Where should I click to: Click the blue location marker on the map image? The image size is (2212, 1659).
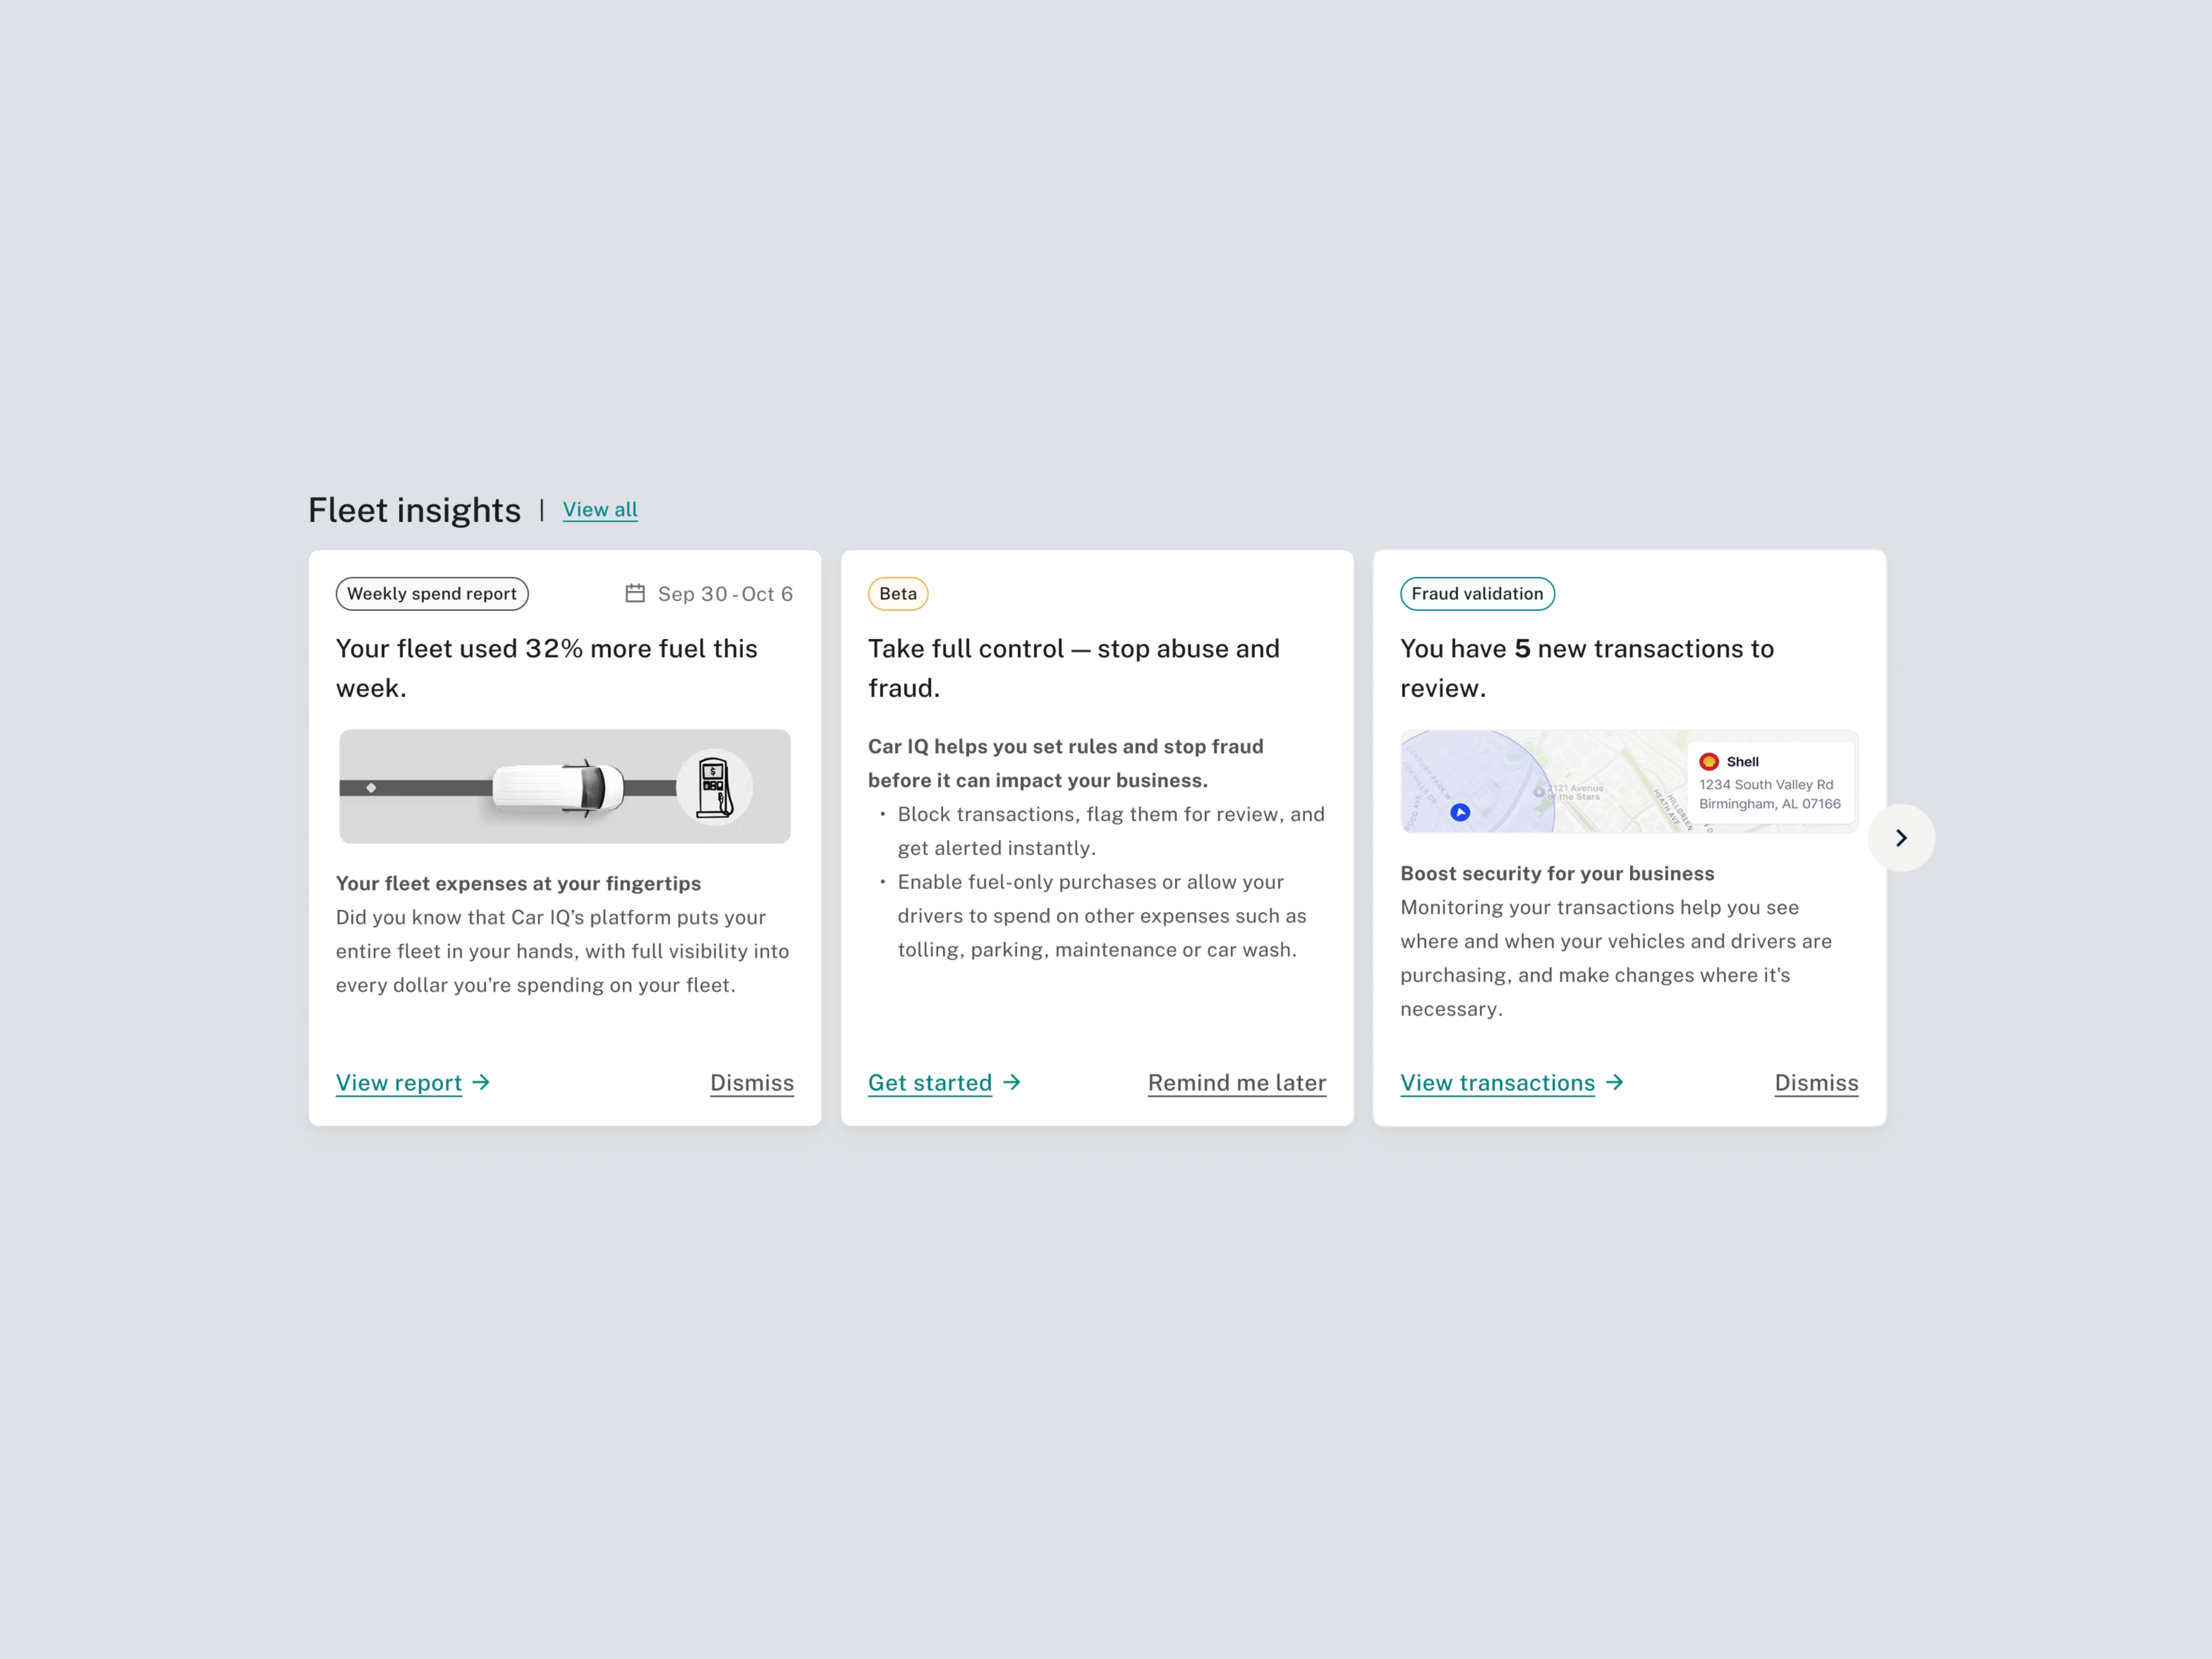pos(1459,812)
